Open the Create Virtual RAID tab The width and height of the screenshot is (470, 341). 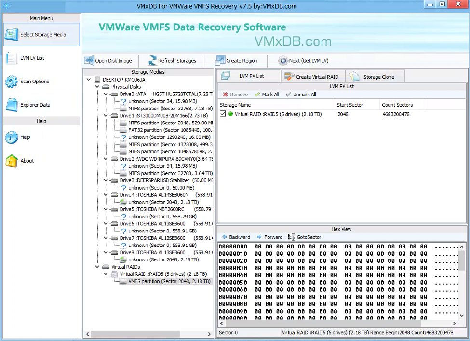click(x=313, y=77)
